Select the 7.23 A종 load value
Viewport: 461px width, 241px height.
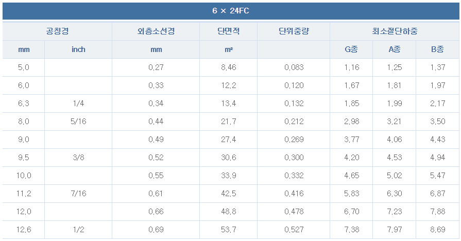(394, 212)
